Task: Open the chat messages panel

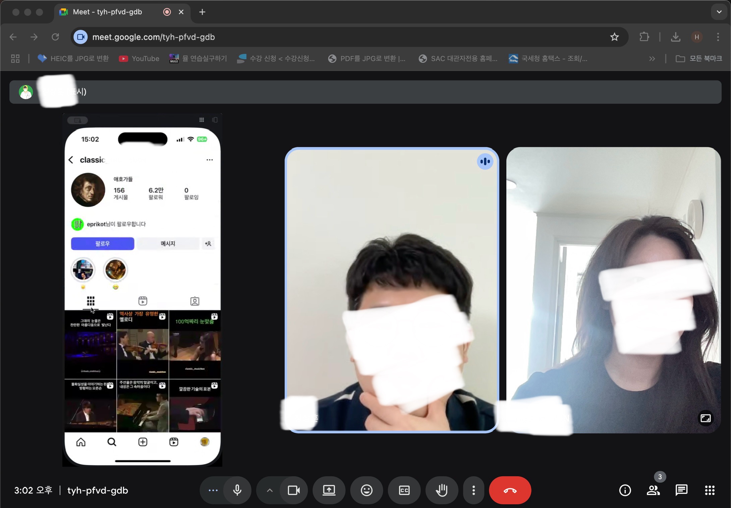Action: (681, 490)
